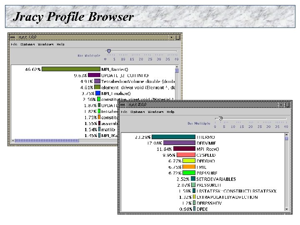
Task: Select the SETROEVARIABLES label
Action: pos(216,179)
